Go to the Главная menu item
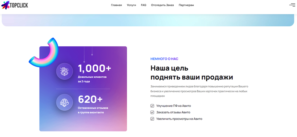Image resolution: width=297 pixels, height=137 pixels. pyautogui.click(x=116, y=5)
